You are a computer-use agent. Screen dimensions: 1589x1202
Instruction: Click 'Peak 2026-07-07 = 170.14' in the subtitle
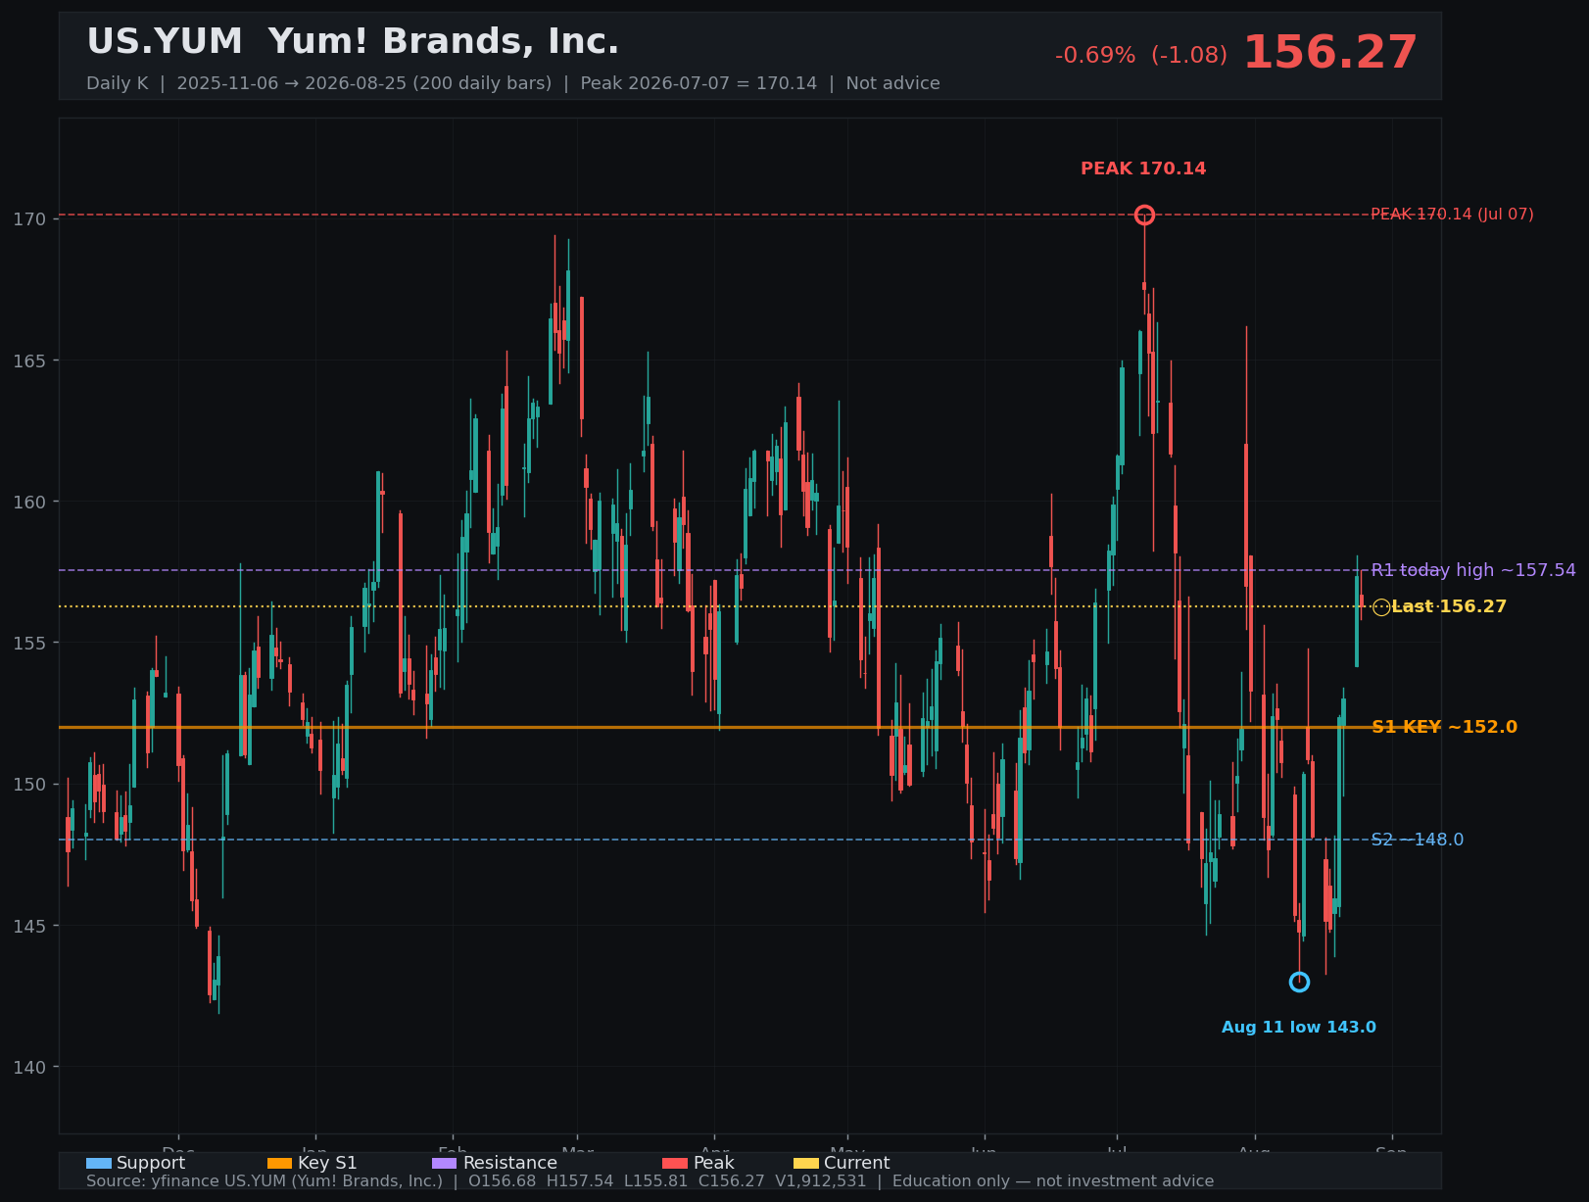point(698,83)
